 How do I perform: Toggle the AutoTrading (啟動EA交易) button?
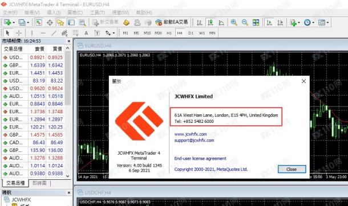172,22
